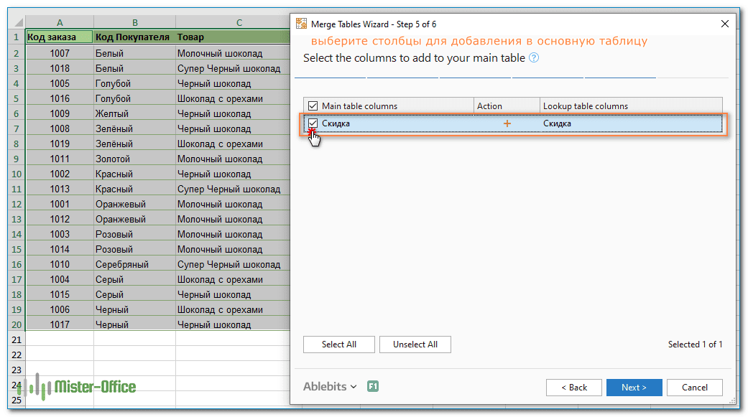Select column B header
This screenshot has width=748, height=417.
(135, 22)
